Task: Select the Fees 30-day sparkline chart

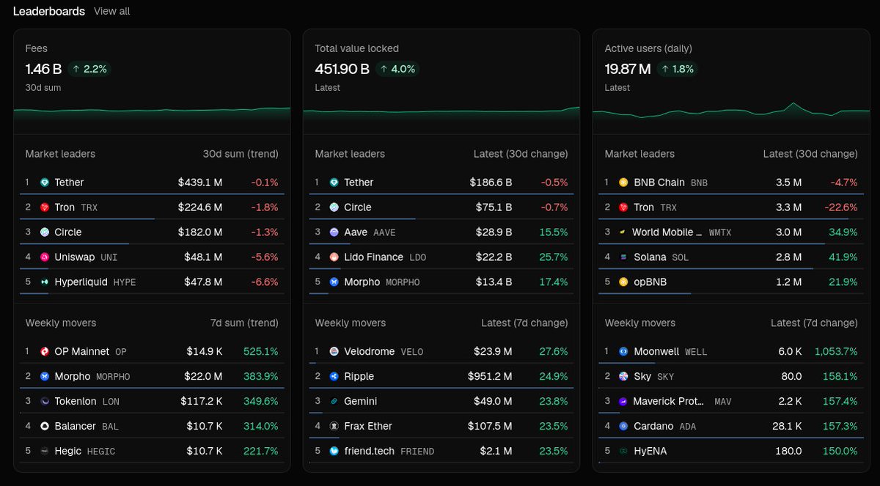Action: point(152,116)
